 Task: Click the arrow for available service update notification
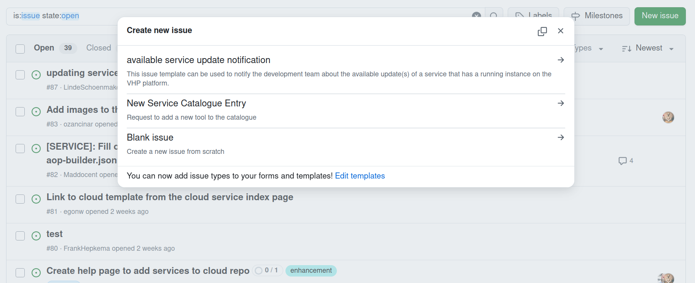[x=561, y=60]
